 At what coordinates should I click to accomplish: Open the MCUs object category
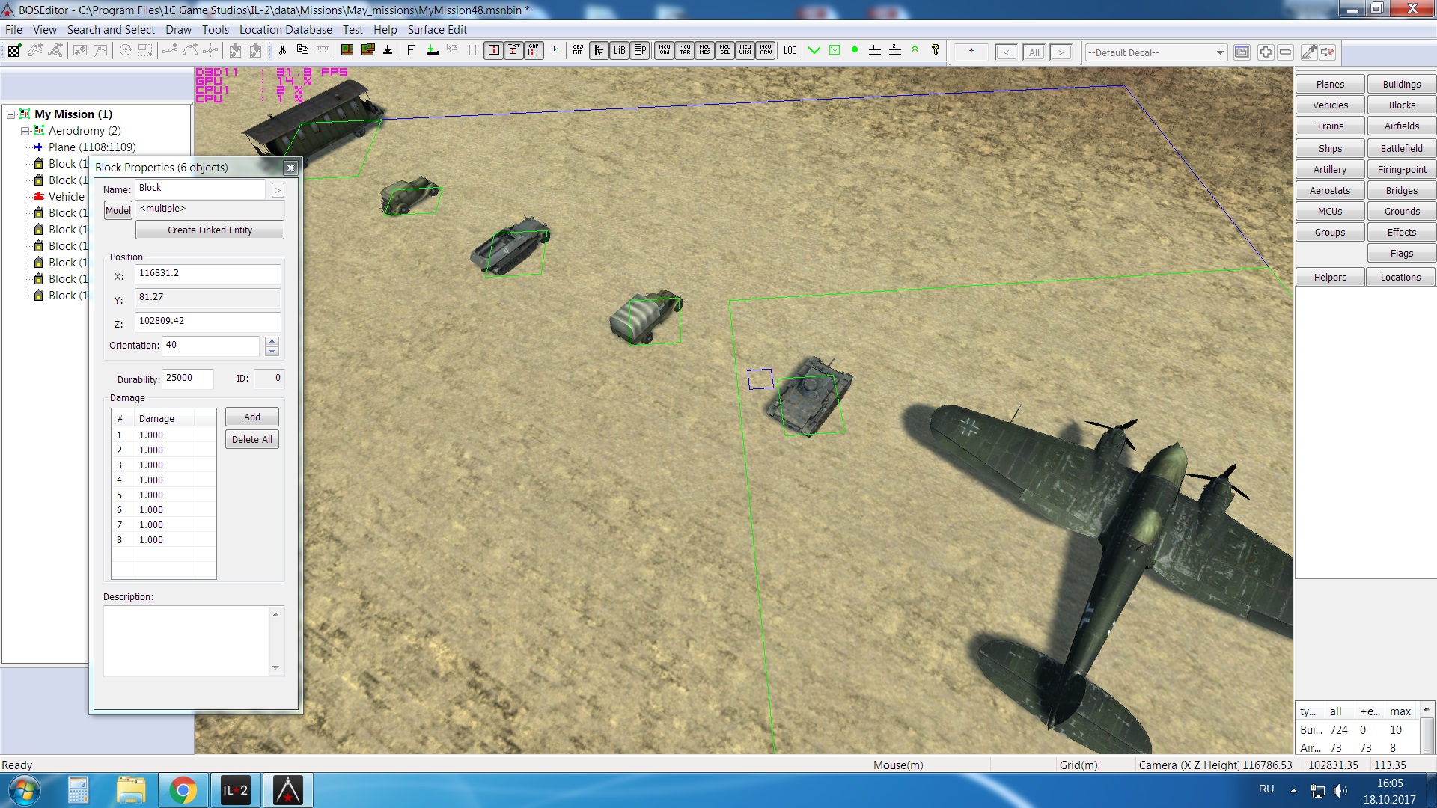(1330, 211)
